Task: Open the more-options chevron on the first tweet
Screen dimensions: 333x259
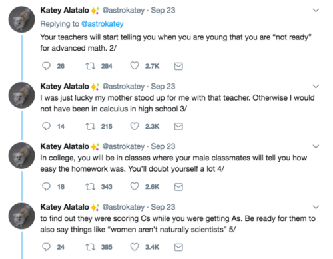Action: [316, 10]
